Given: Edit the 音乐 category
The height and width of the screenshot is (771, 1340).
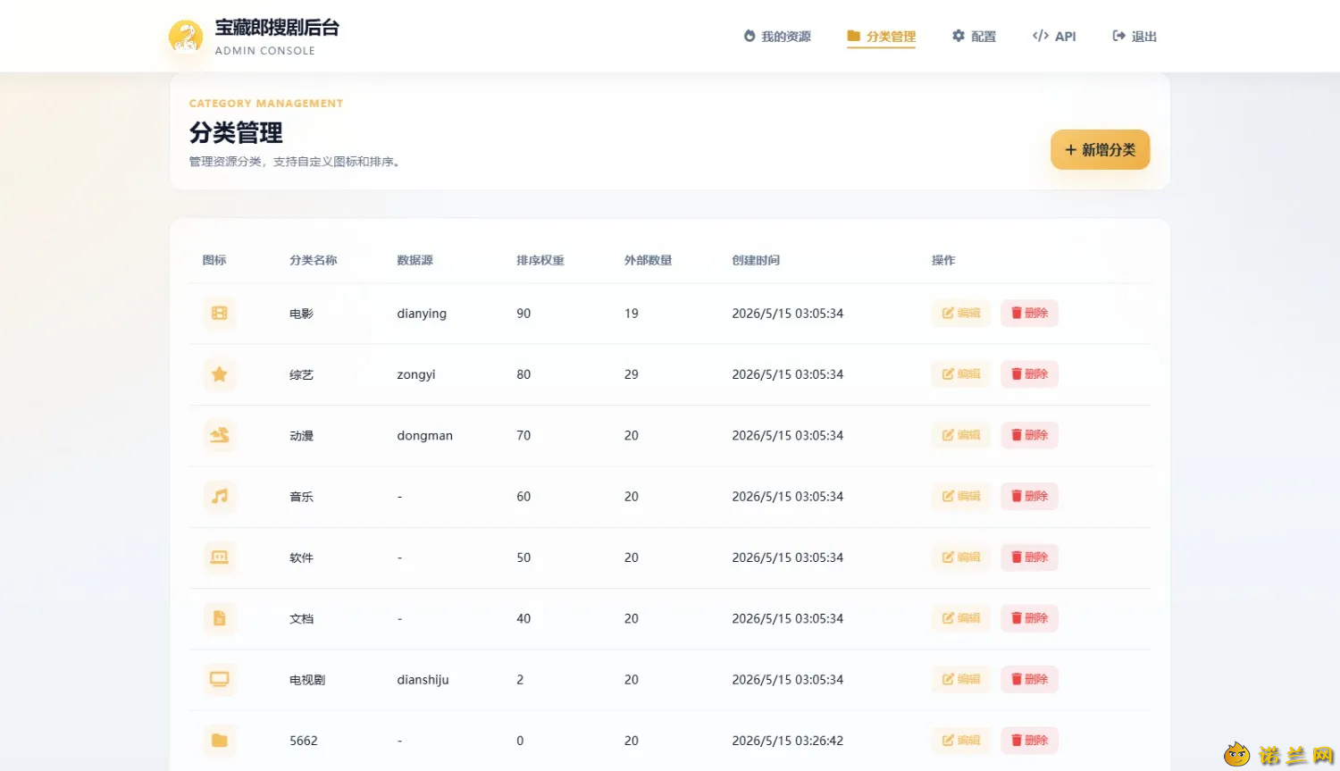Looking at the screenshot, I should point(961,497).
